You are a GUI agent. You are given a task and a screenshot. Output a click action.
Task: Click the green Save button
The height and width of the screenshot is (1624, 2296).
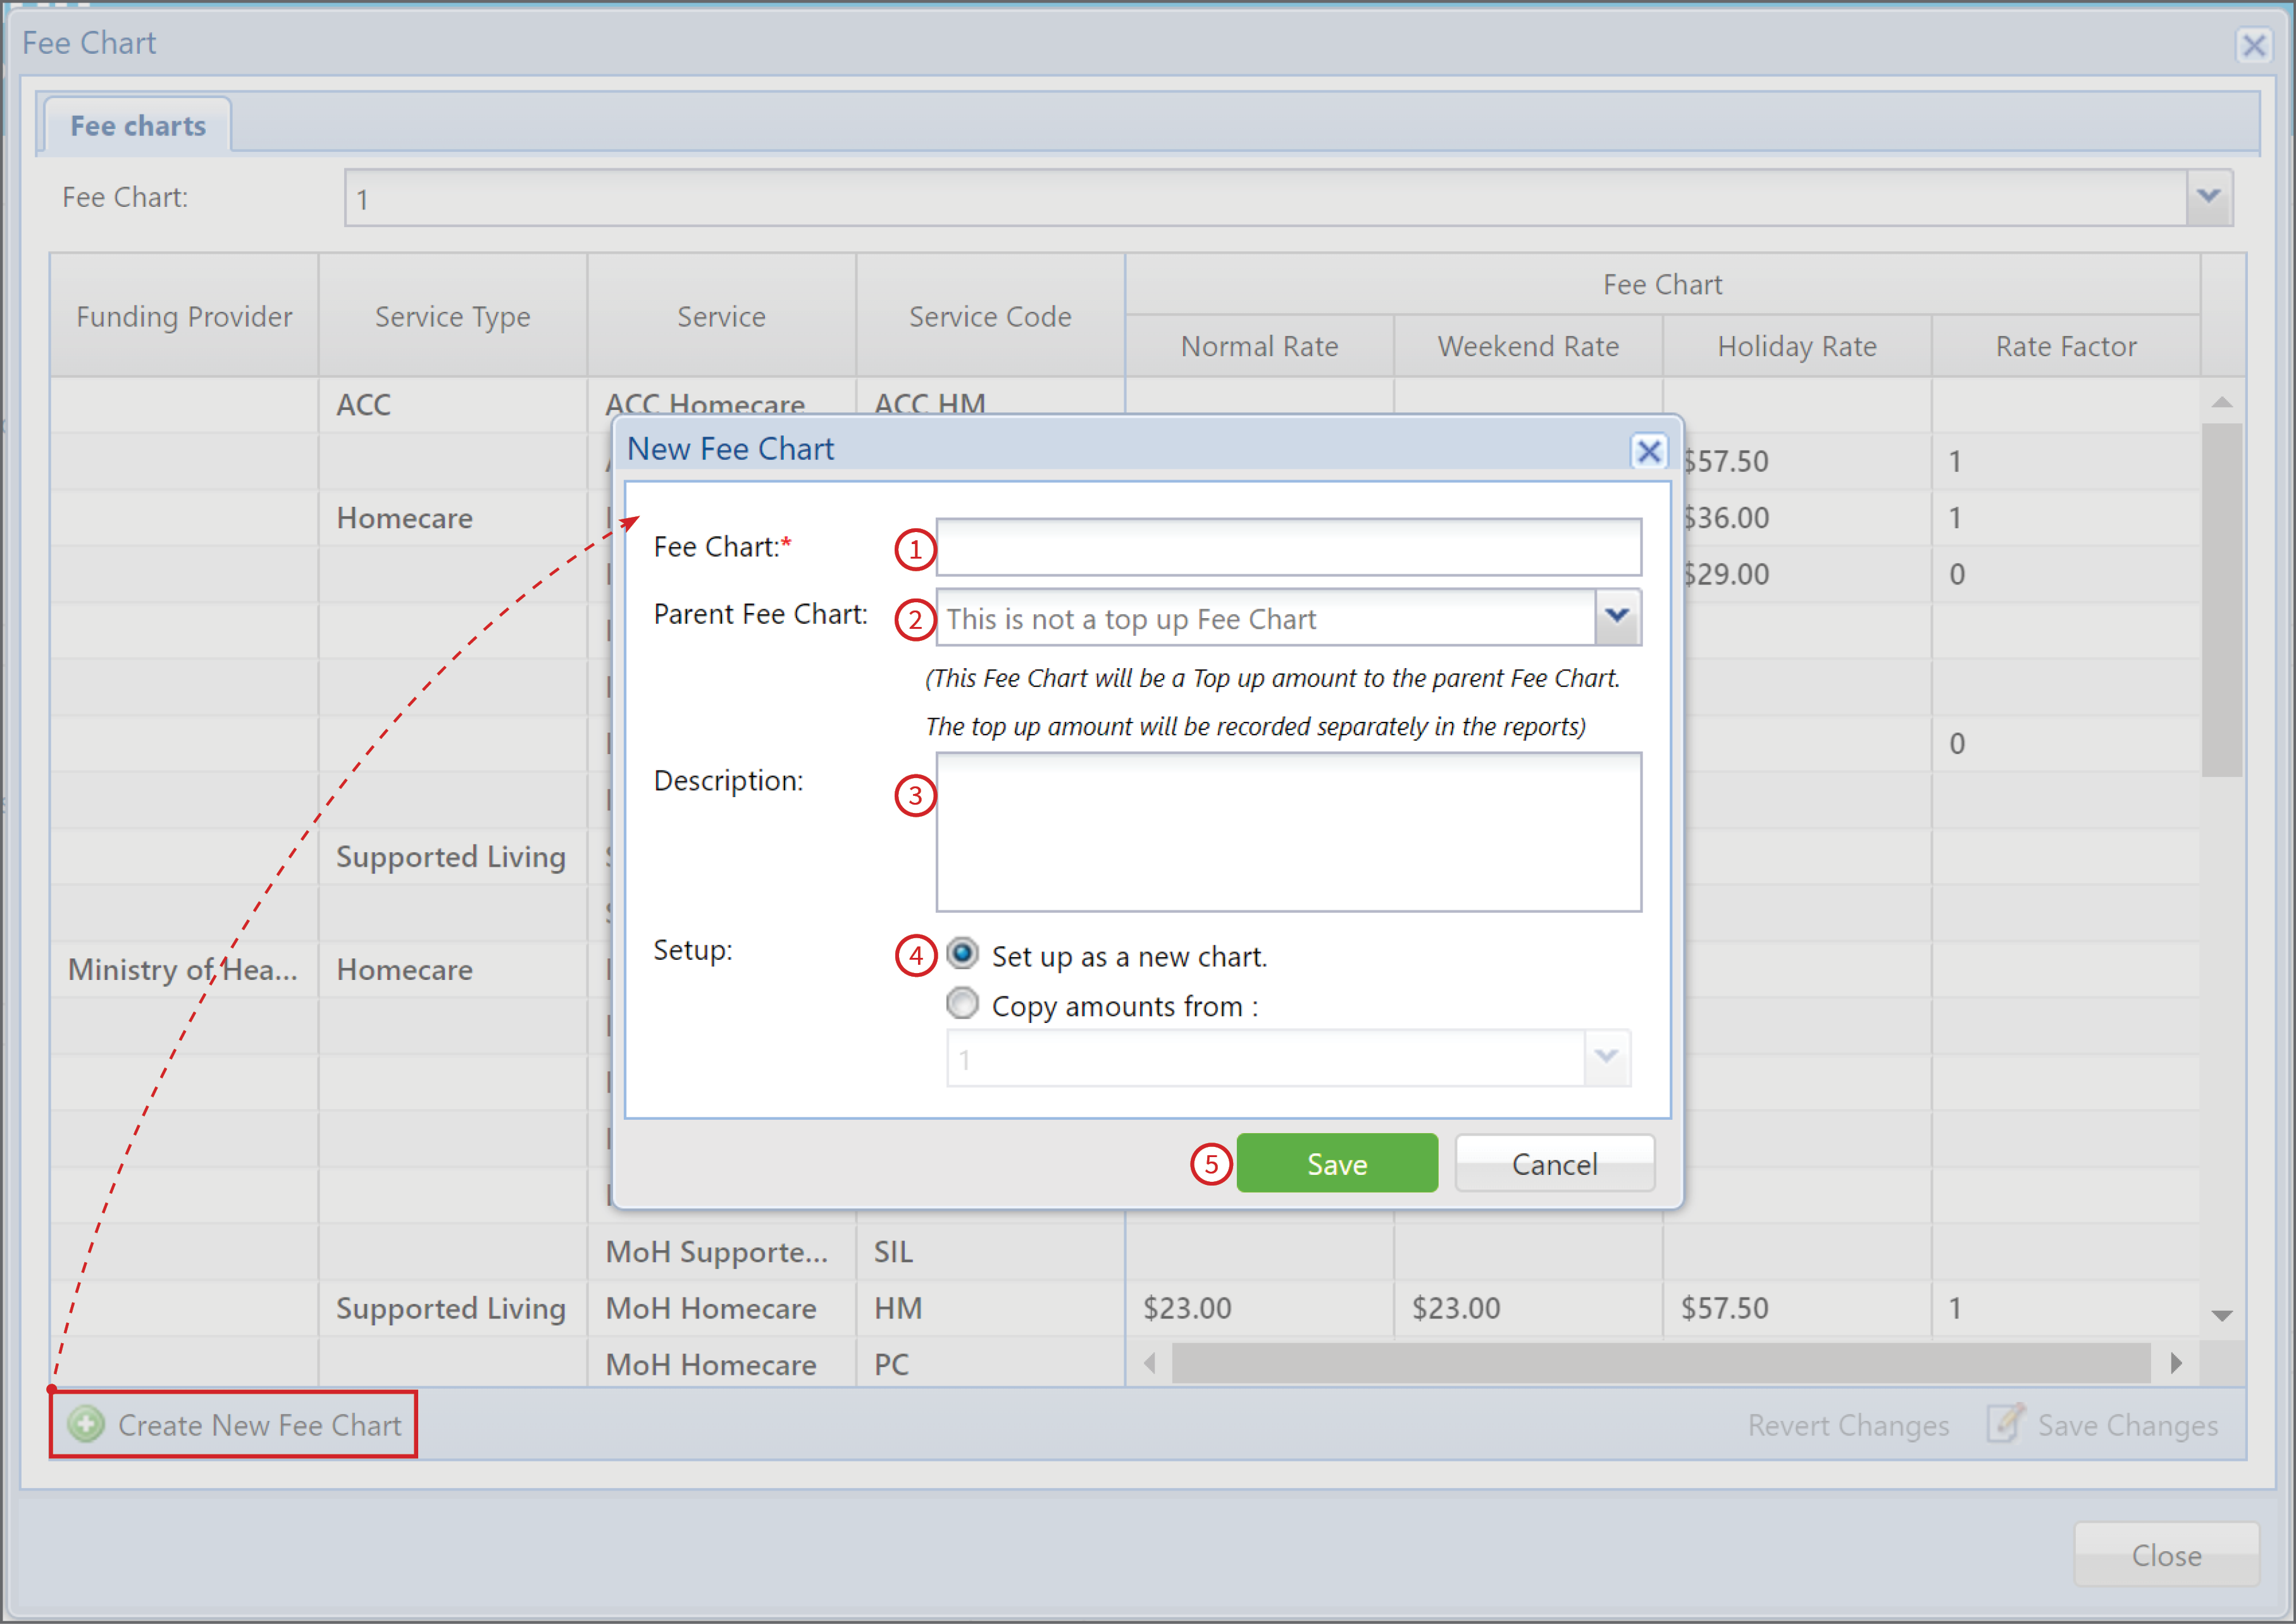point(1337,1163)
